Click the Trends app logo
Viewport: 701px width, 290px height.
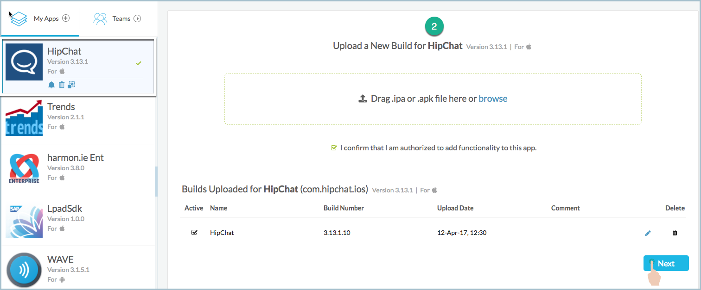[24, 118]
